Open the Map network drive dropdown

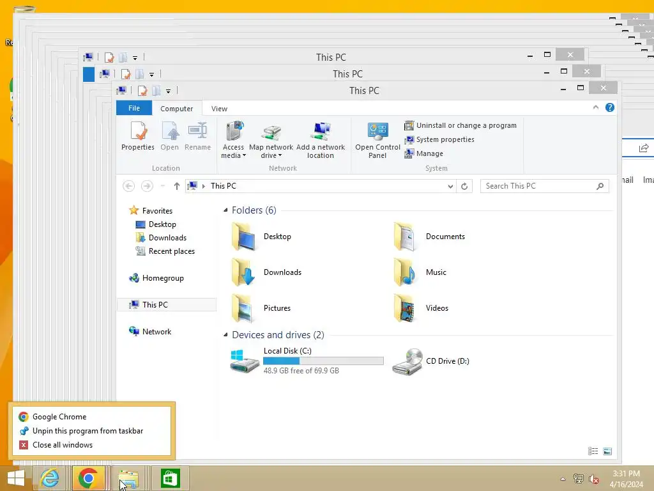coord(271,140)
